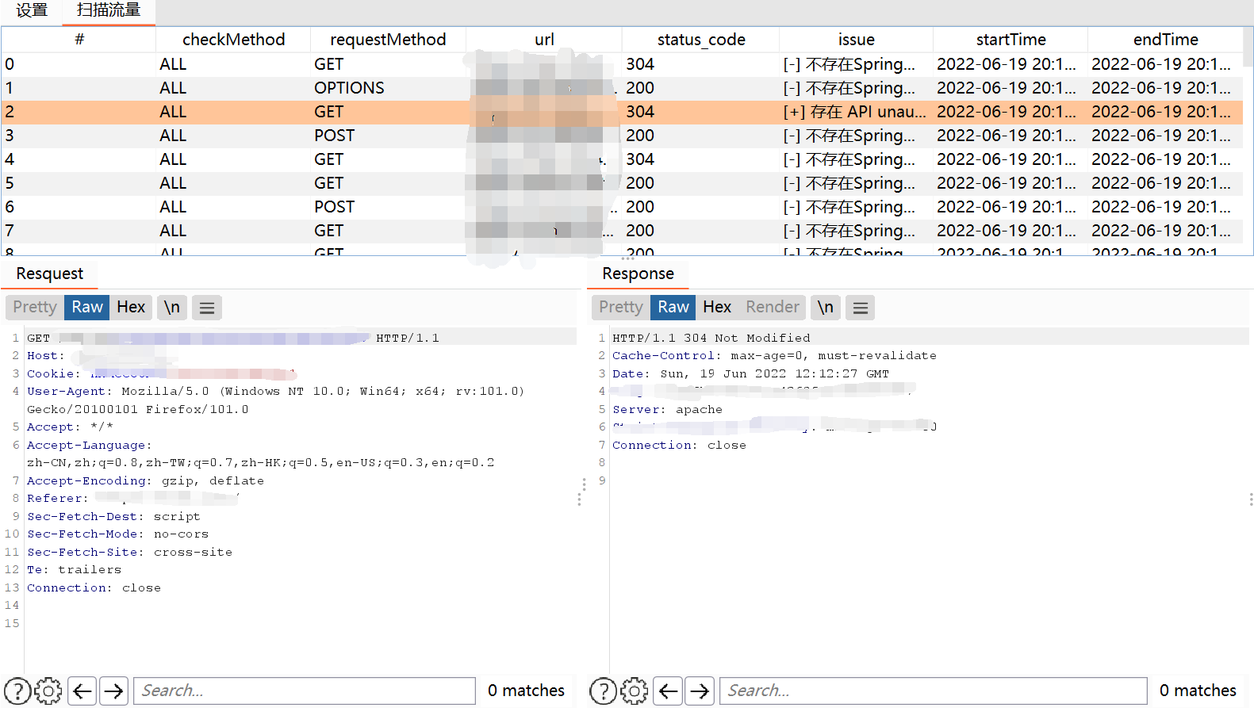The width and height of the screenshot is (1254, 708).
Task: Open help in the Response panel
Action: (604, 691)
